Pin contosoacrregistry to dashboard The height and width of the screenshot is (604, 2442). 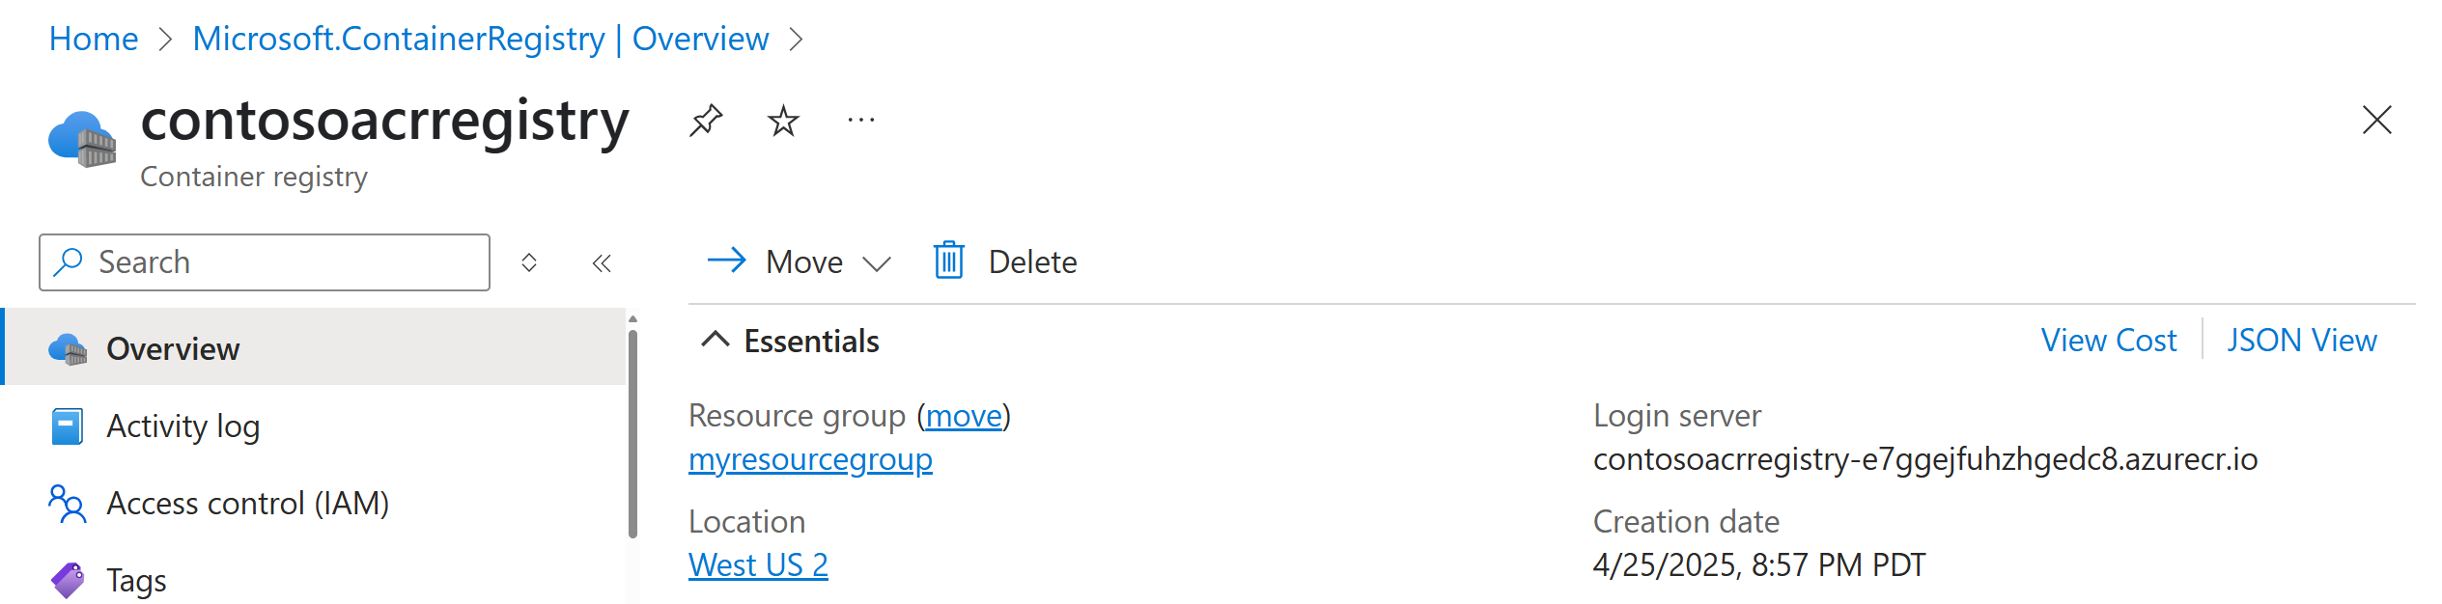(706, 120)
